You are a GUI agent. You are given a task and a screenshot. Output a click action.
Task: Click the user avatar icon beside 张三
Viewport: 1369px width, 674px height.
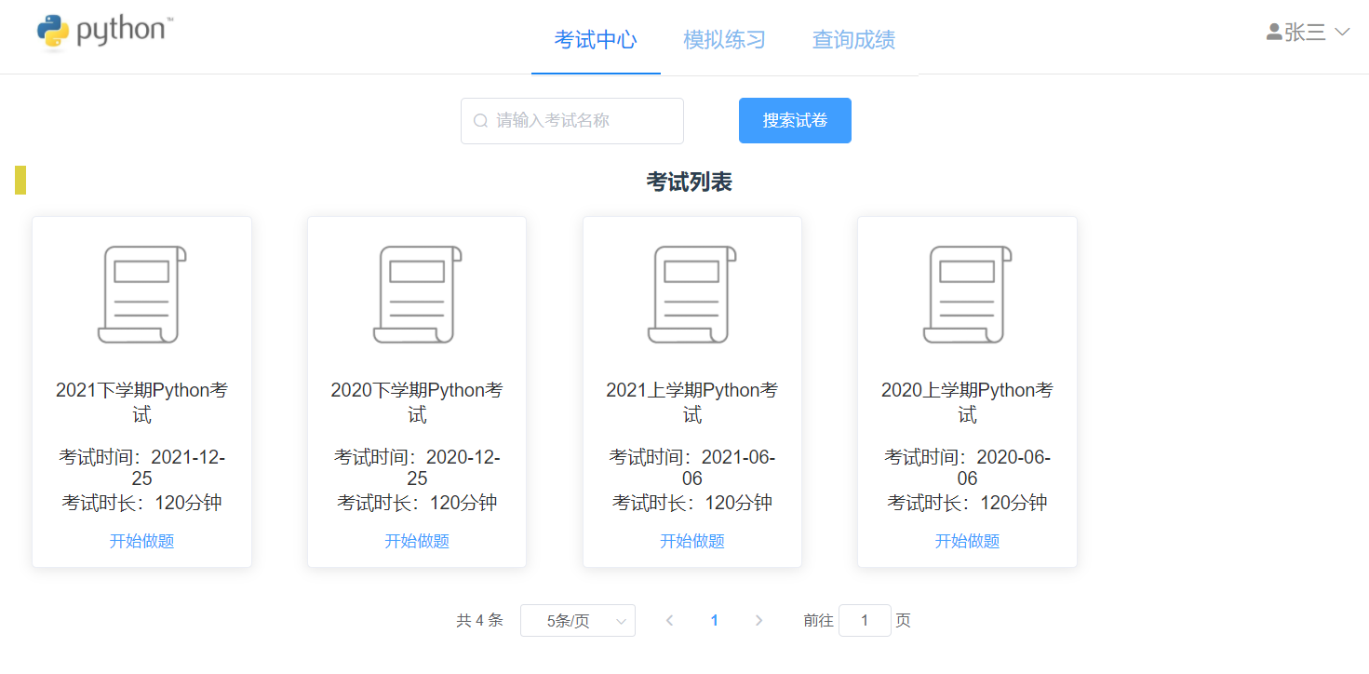tap(1274, 32)
